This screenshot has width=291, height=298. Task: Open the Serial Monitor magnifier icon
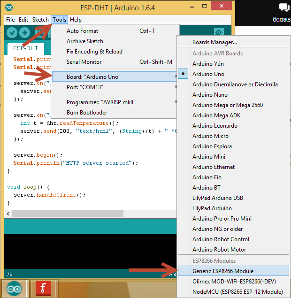click(219, 32)
